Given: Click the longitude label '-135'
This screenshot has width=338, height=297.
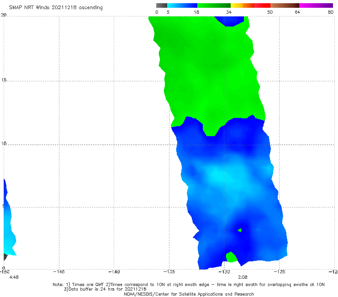Looking at the screenshot, I should click(x=169, y=272).
